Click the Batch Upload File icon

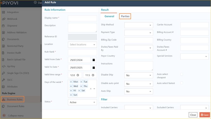(3, 59)
